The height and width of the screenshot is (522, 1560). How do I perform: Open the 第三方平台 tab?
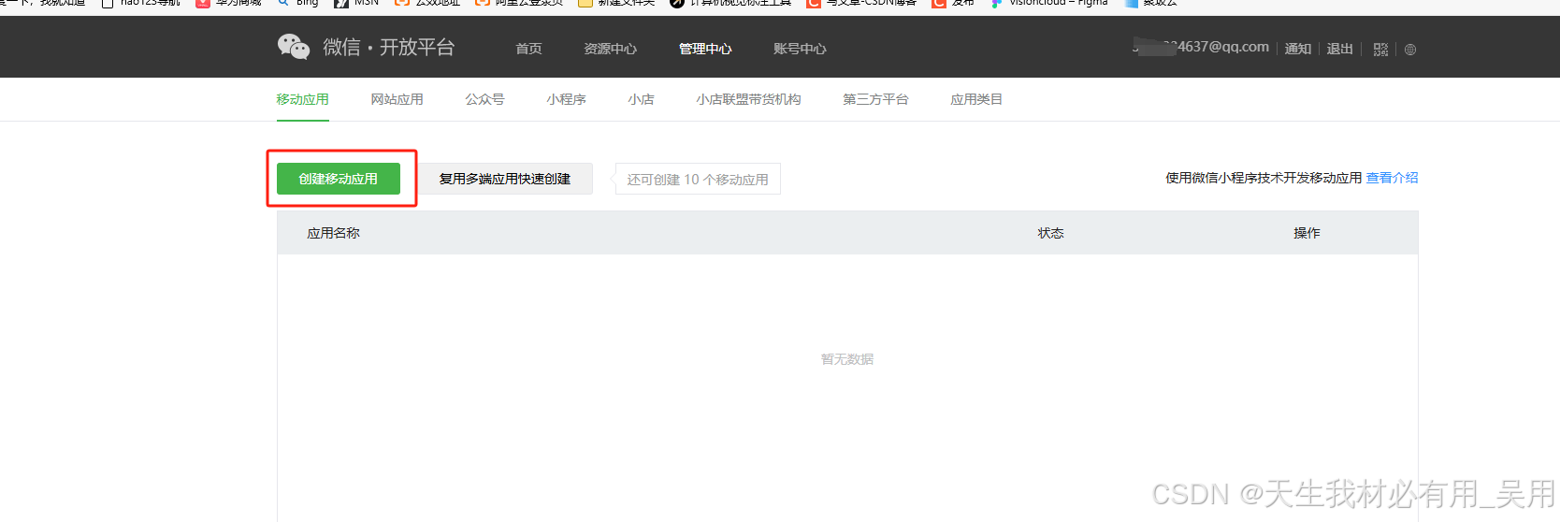point(875,99)
